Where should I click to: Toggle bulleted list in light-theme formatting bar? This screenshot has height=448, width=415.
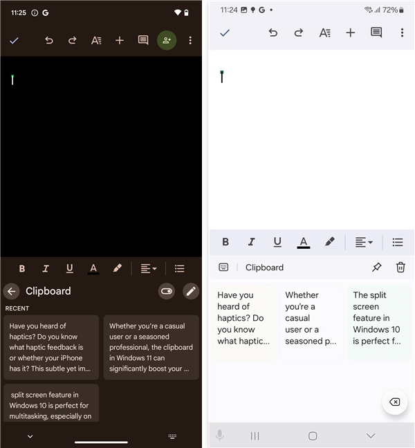[398, 242]
